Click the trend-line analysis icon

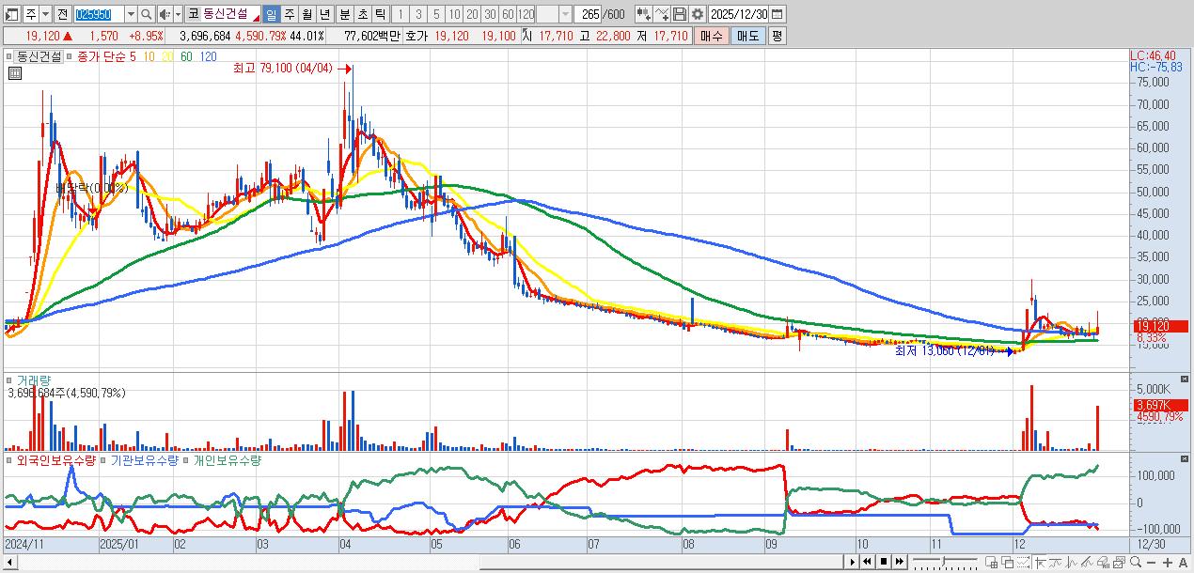coord(1088,562)
